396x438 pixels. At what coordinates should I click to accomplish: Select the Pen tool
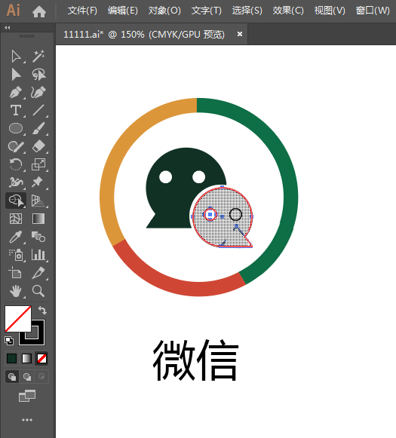(16, 93)
